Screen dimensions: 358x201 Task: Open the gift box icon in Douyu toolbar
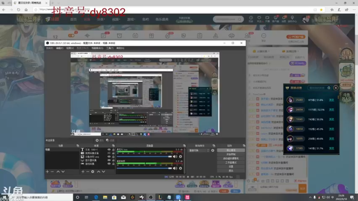151,36
